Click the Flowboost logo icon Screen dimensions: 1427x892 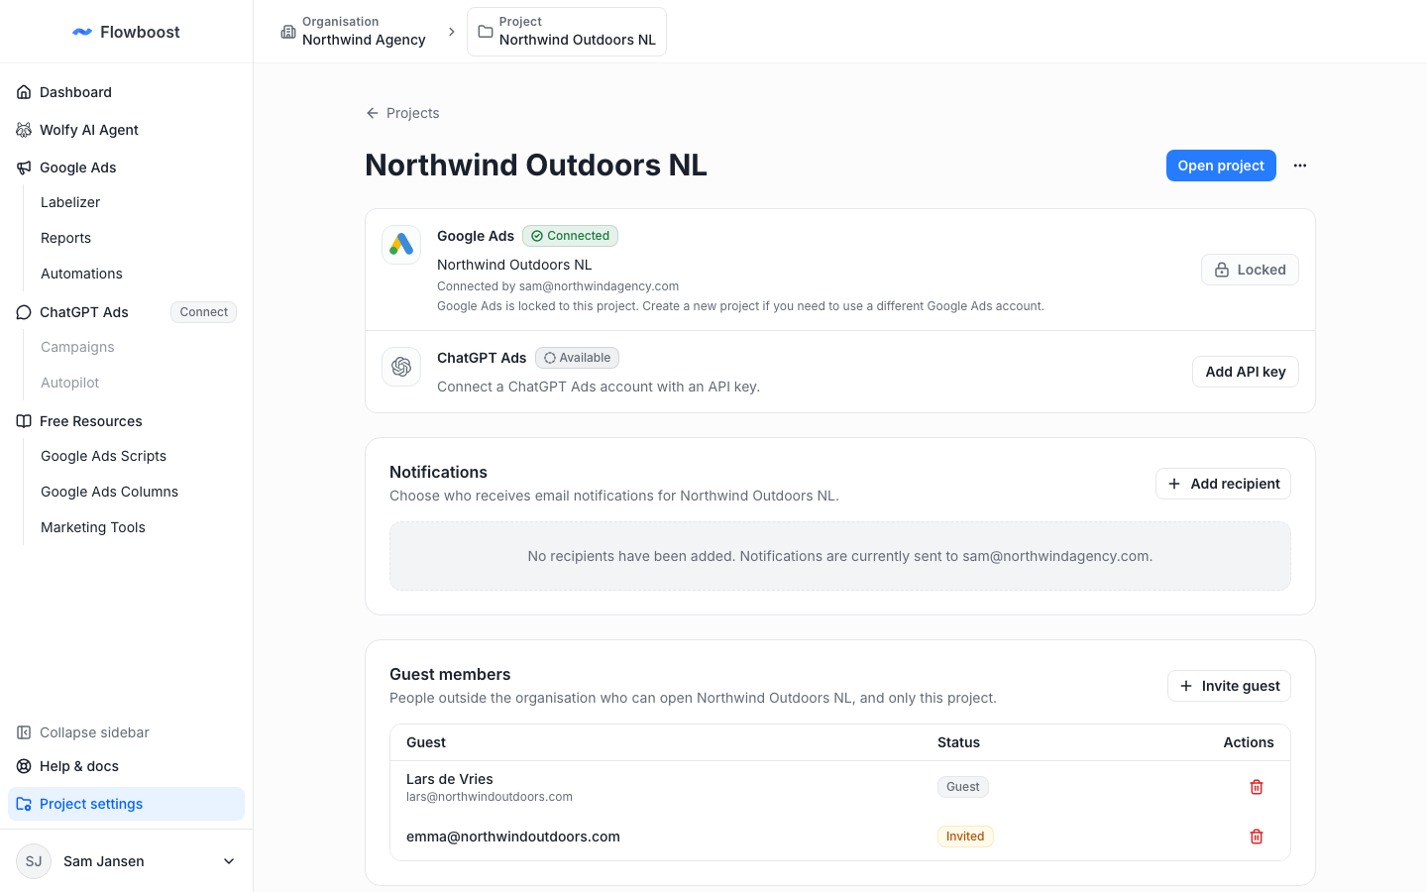coord(82,32)
